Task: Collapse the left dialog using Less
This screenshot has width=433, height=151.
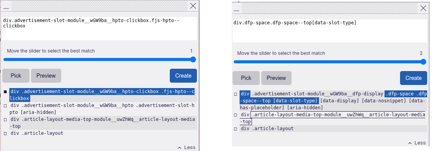Action: pos(186,148)
